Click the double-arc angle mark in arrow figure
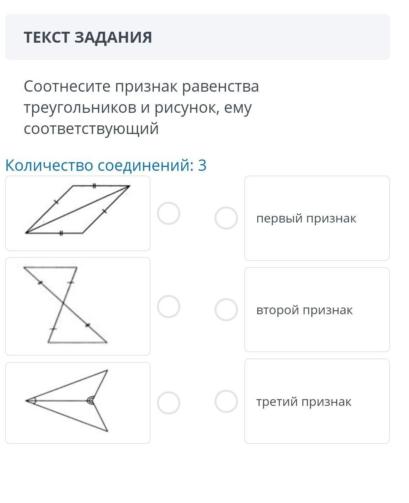Viewport: 409px width, 503px height. pyautogui.click(x=91, y=400)
